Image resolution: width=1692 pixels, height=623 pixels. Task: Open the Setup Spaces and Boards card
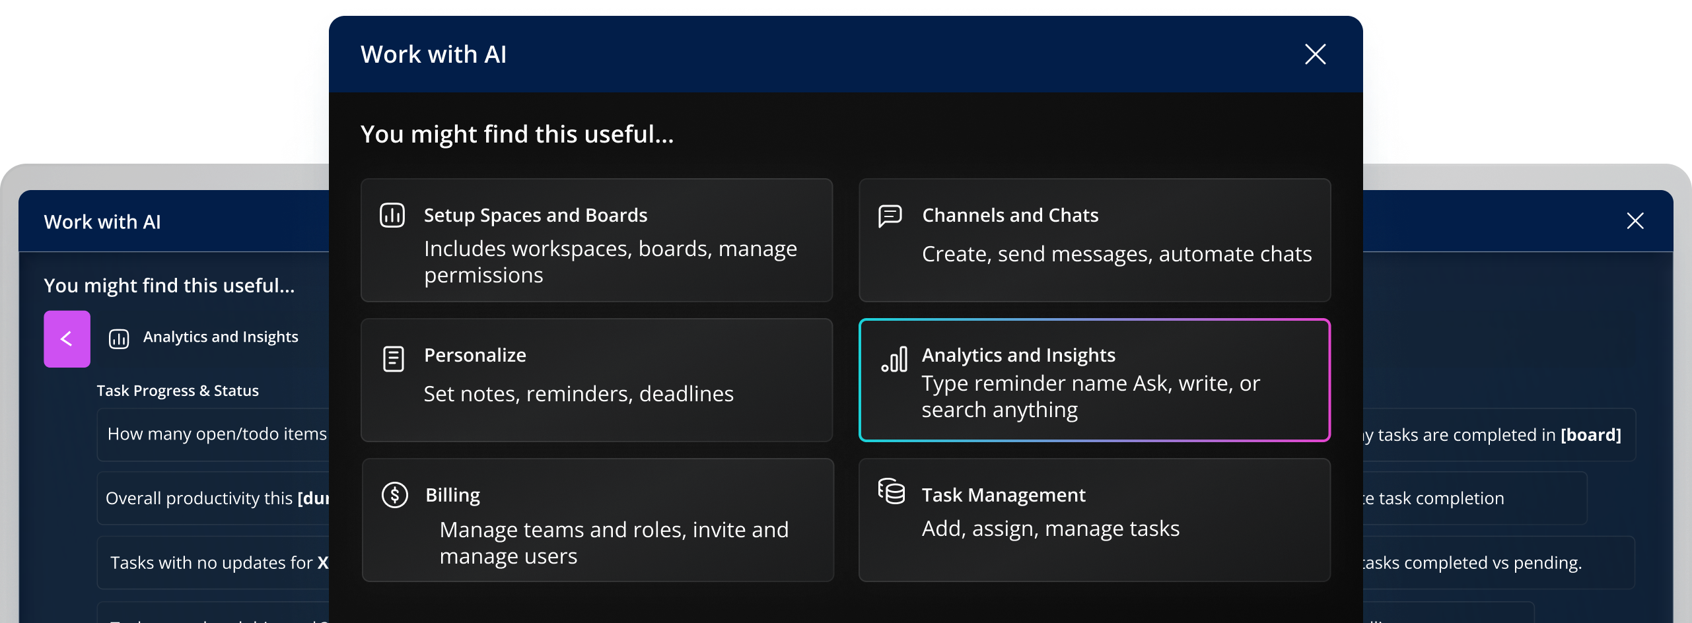pyautogui.click(x=596, y=240)
